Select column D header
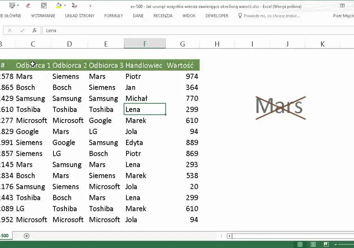The height and width of the screenshot is (248, 354). tap(69, 44)
